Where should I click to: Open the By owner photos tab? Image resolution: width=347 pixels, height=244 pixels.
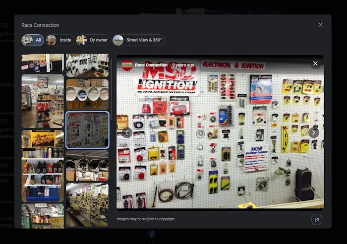click(93, 40)
